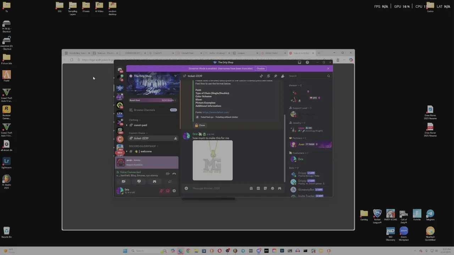Open Discord inbox icon in title bar
The width and height of the screenshot is (454, 255).
(x=299, y=62)
